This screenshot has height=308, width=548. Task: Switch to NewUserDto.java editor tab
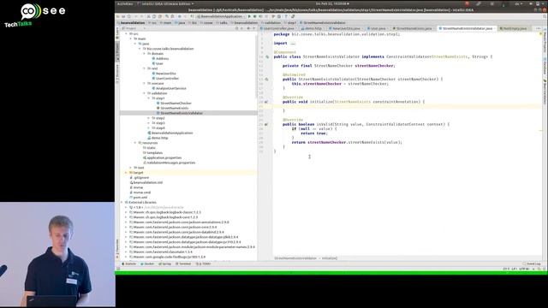pos(345,28)
